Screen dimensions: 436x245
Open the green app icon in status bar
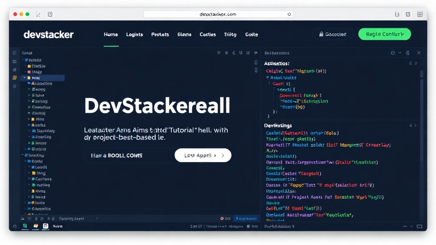point(25,226)
